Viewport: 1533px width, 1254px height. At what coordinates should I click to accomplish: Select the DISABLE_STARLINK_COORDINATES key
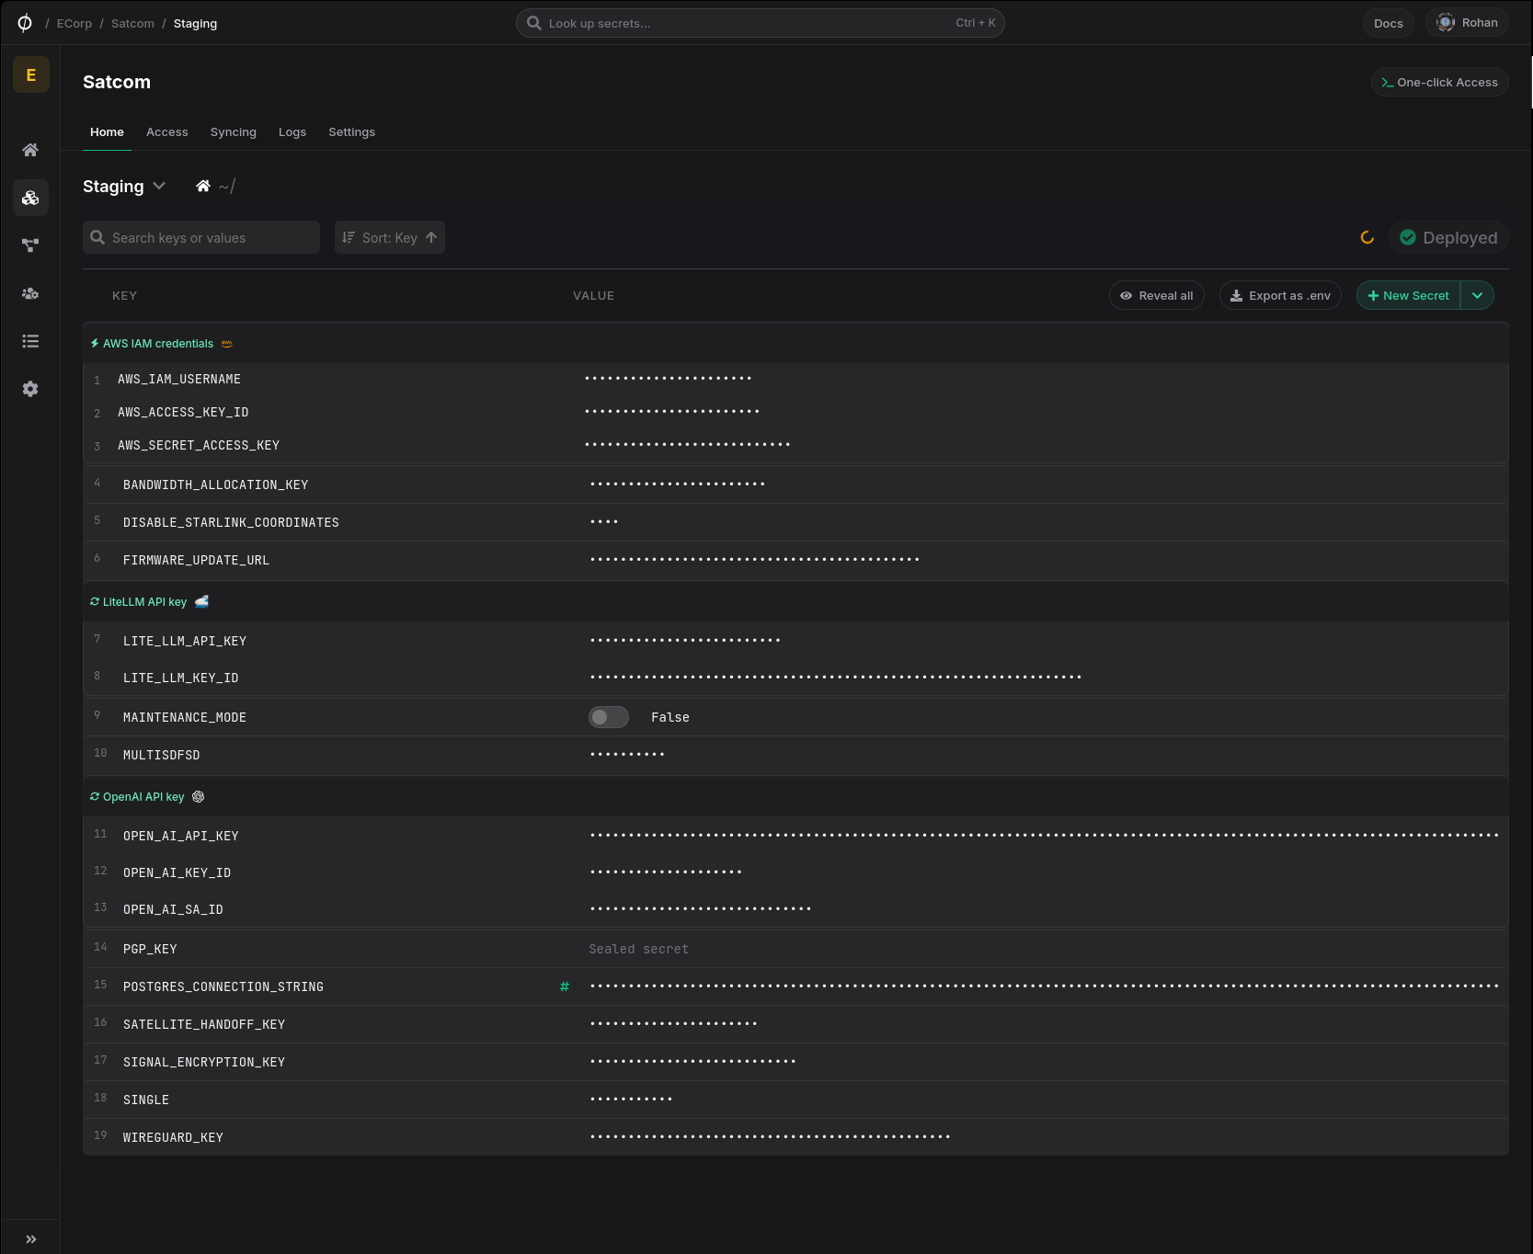tap(231, 523)
